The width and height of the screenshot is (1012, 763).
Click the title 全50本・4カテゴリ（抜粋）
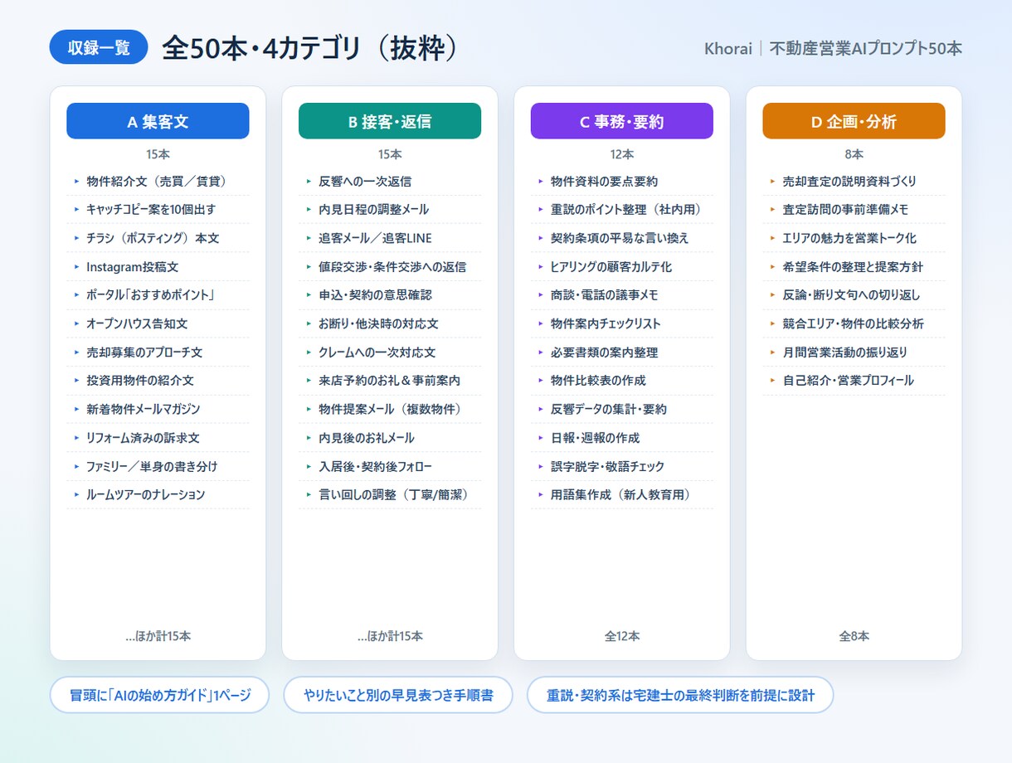point(310,48)
